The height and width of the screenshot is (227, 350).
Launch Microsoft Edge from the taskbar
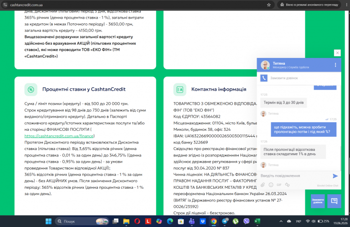pos(170,221)
